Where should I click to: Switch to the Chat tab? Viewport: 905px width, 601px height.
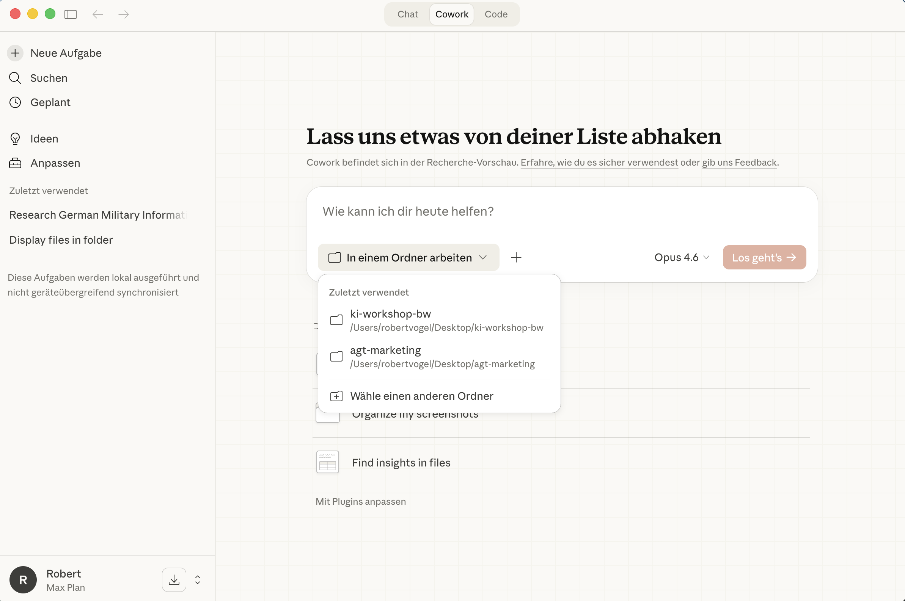(407, 14)
